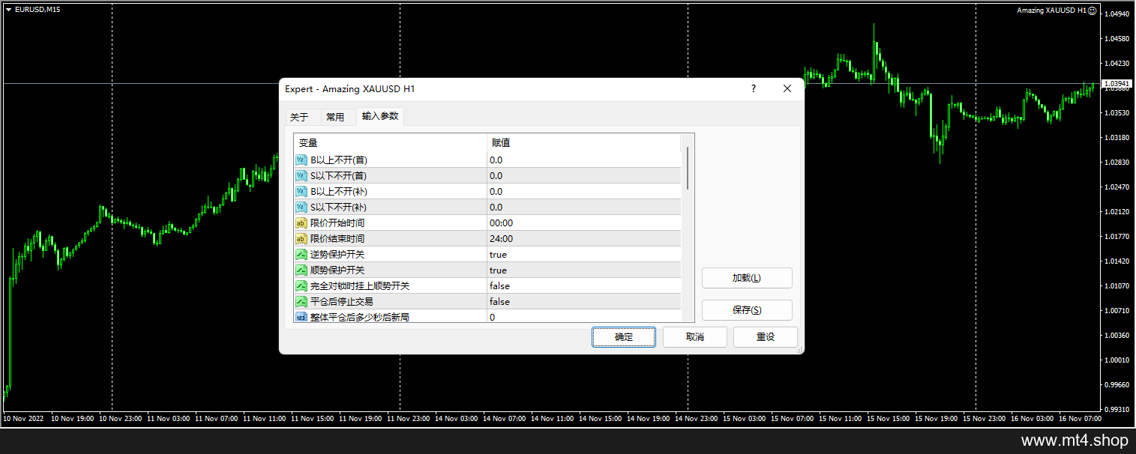Click the 确定 button
Image resolution: width=1136 pixels, height=454 pixels.
pos(624,337)
